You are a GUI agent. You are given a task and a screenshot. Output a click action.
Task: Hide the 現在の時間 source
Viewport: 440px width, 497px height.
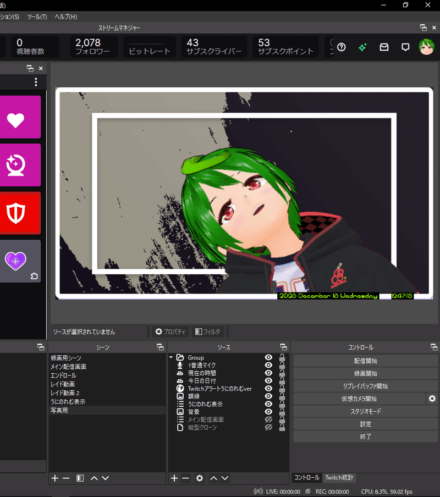click(x=268, y=373)
